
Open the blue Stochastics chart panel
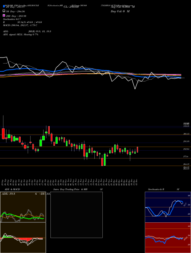tap(168, 207)
